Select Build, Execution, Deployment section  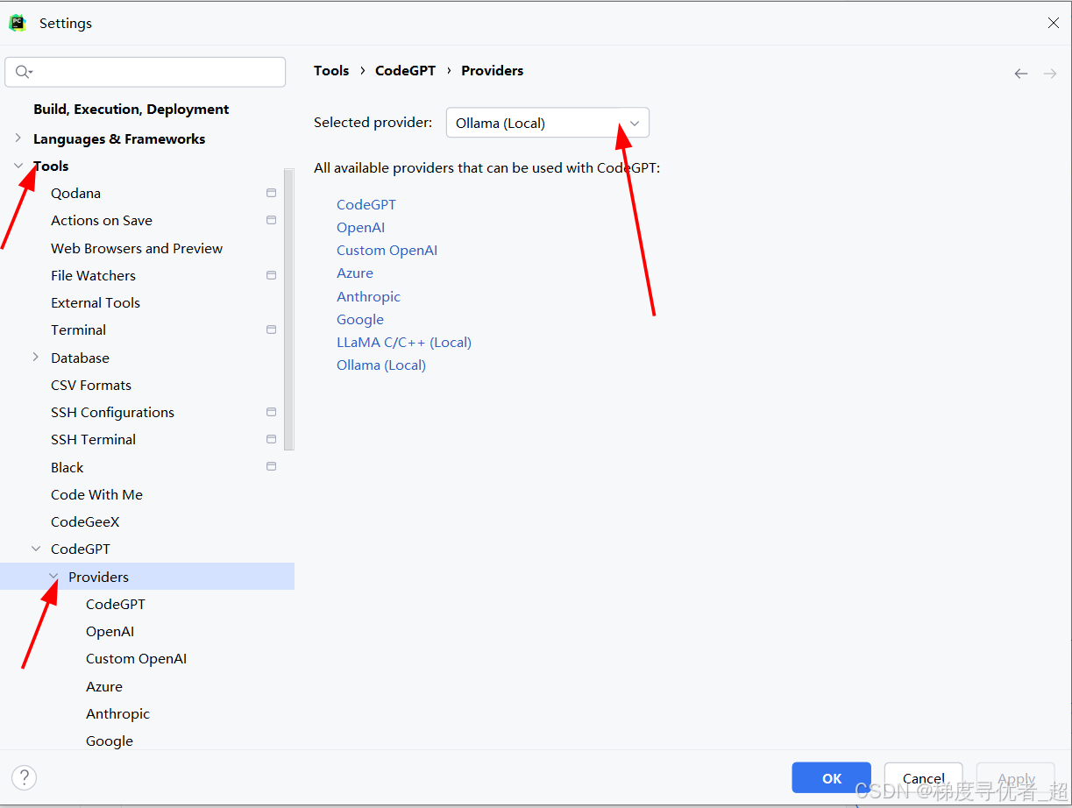pyautogui.click(x=131, y=110)
